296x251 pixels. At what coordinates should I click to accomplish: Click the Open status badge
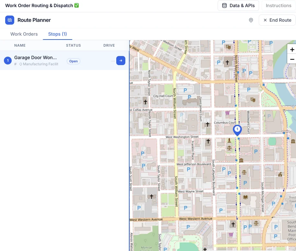(74, 61)
